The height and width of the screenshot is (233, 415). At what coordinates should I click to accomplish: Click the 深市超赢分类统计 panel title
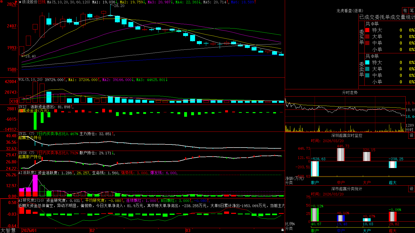pyautogui.click(x=347, y=189)
